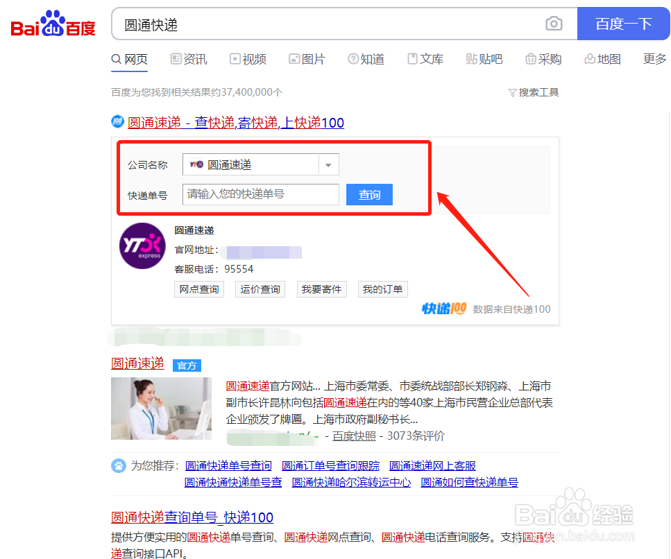The height and width of the screenshot is (559, 671).
Task: Click the 百度一下 search button
Action: pos(623,24)
